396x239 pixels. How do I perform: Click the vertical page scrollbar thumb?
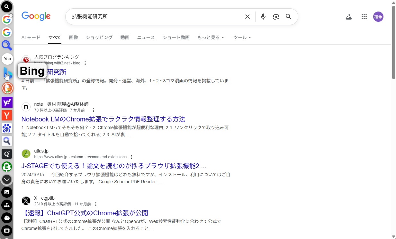click(x=393, y=42)
